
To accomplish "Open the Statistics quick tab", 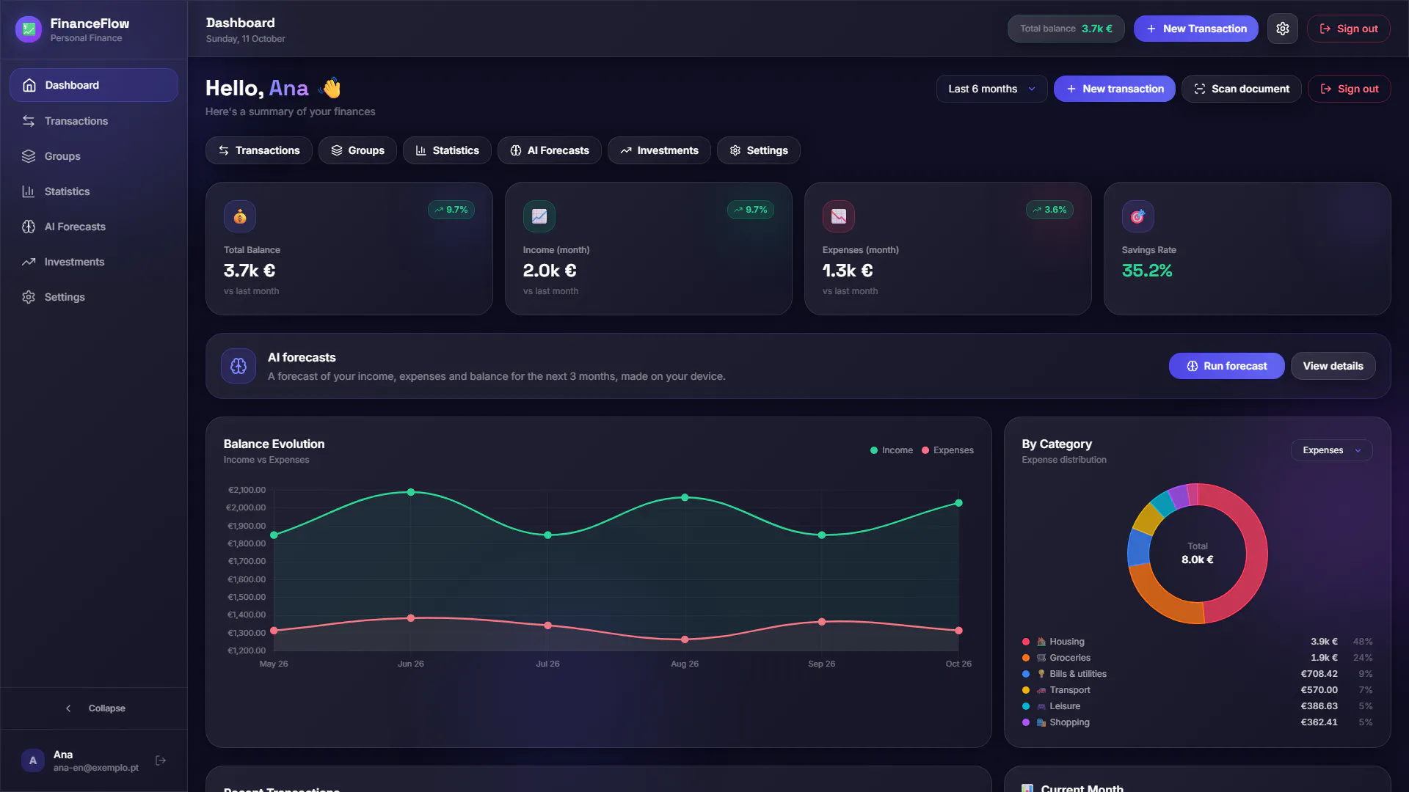I will (446, 150).
